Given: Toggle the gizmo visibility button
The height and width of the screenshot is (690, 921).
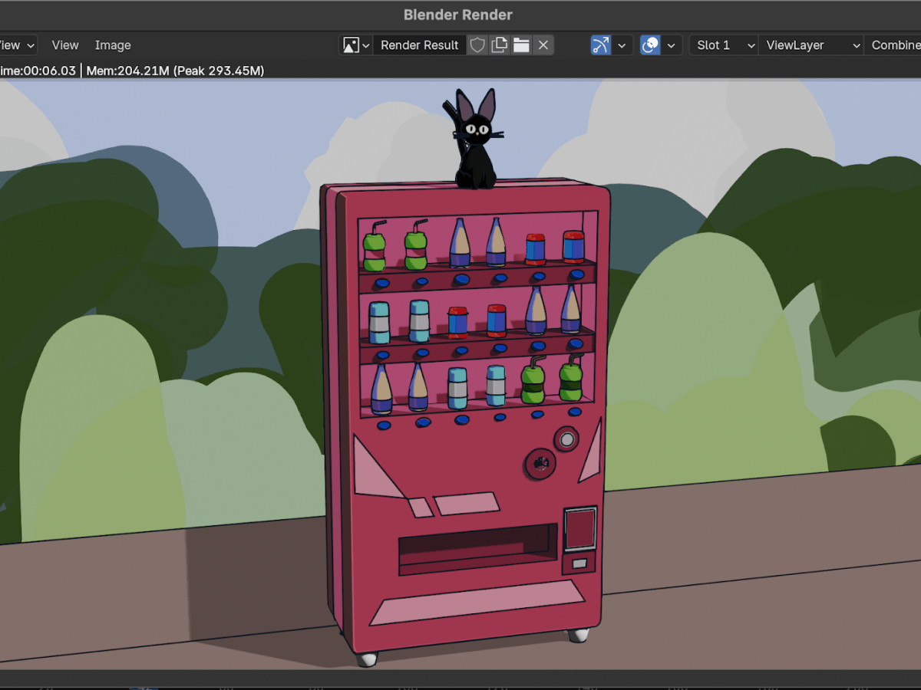Looking at the screenshot, I should click(x=600, y=45).
